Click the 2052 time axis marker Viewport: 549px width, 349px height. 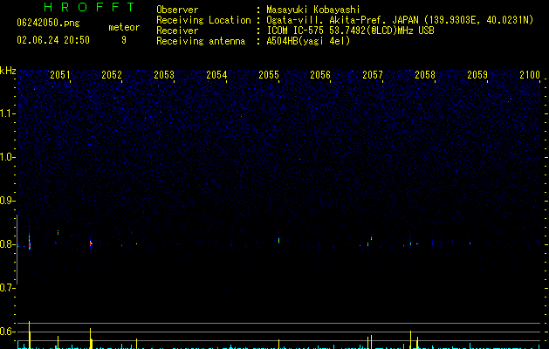112,75
